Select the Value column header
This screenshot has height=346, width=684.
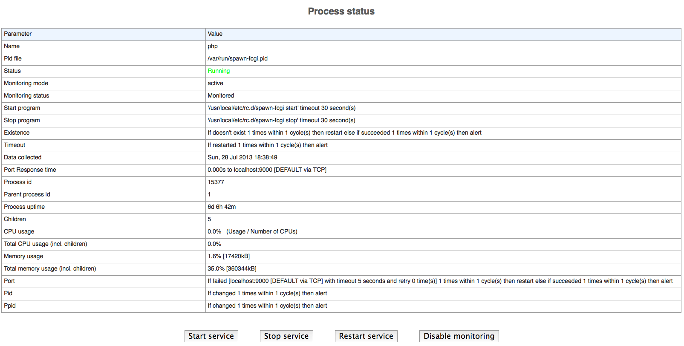215,34
